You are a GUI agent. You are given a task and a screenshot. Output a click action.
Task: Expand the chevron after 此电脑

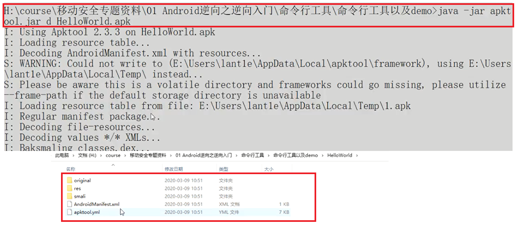pos(73,155)
